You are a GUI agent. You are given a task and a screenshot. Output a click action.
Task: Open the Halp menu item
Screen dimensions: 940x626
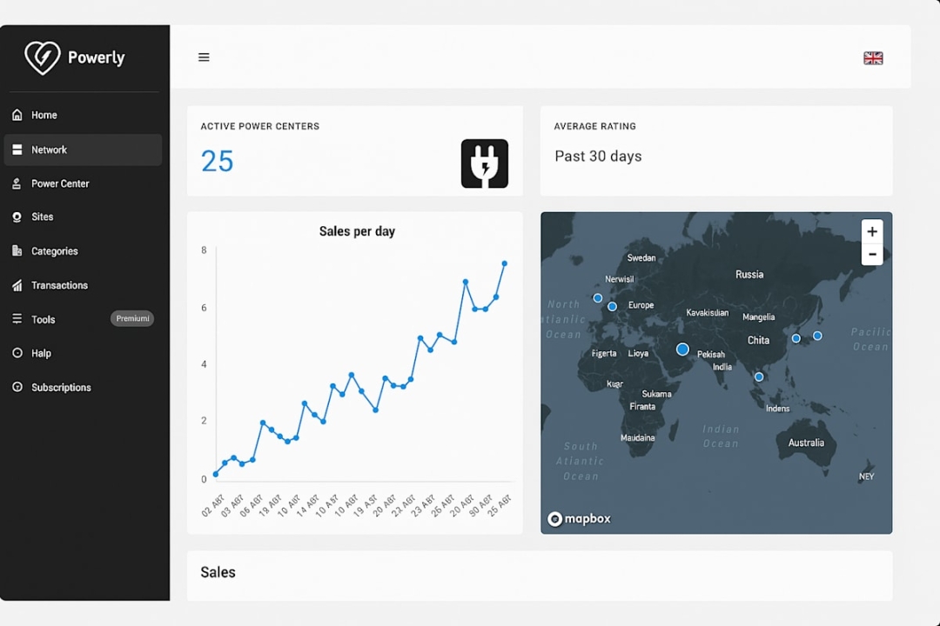(x=83, y=354)
